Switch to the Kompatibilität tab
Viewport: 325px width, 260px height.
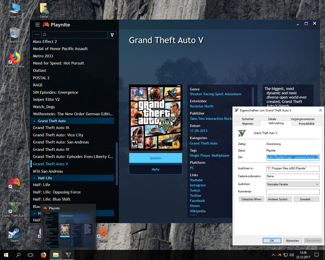[x=306, y=124]
